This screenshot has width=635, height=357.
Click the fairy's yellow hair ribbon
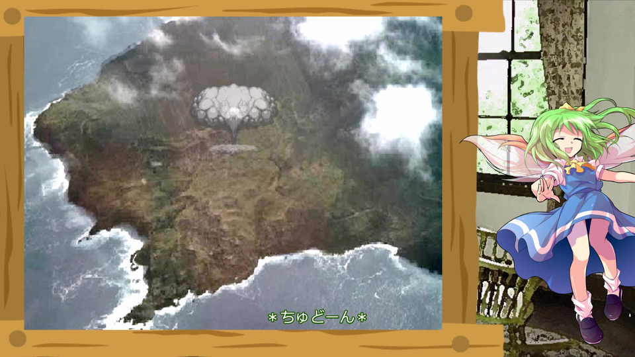click(571, 107)
